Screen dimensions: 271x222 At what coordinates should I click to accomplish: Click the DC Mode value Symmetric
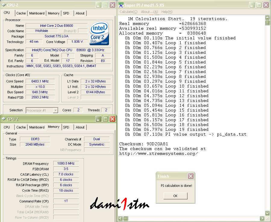point(97,144)
